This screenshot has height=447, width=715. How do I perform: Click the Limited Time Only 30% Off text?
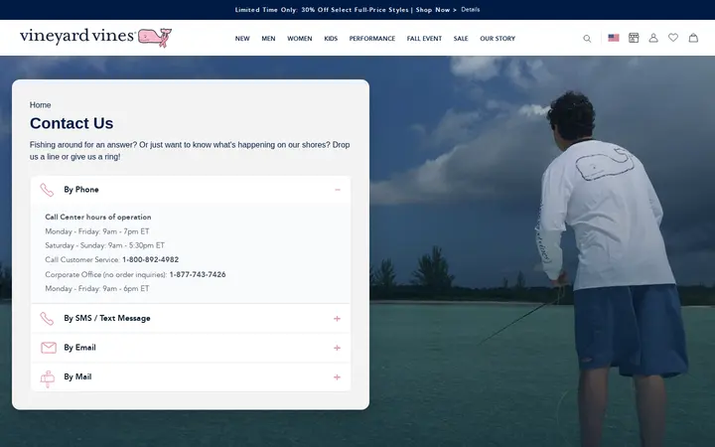322,10
